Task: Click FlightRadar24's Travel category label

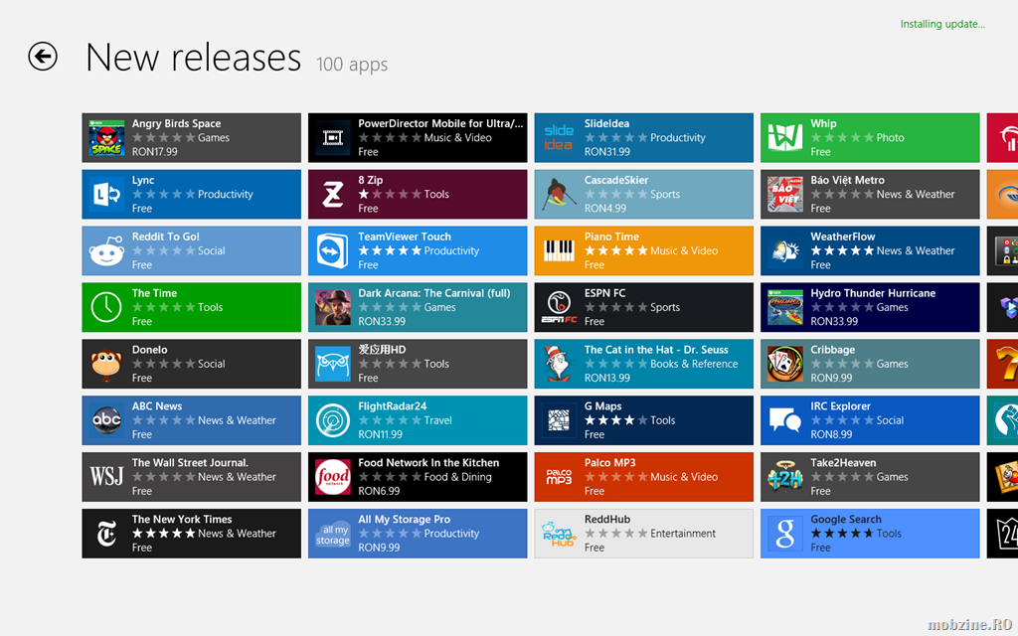Action: point(437,420)
